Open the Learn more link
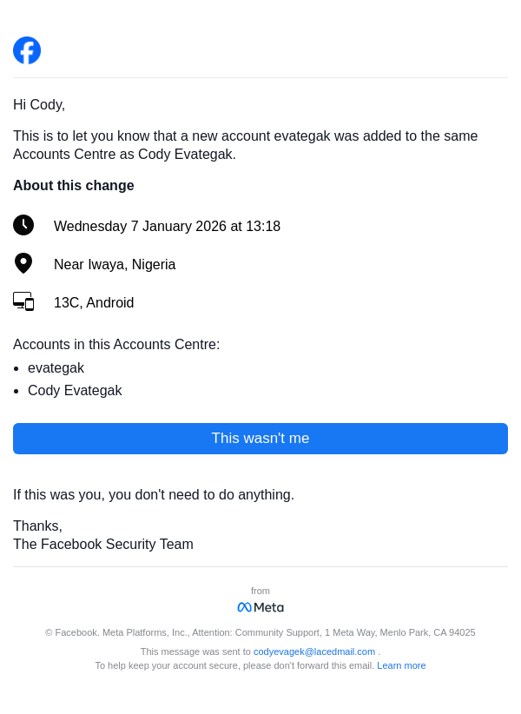The height and width of the screenshot is (714, 521). tap(401, 665)
